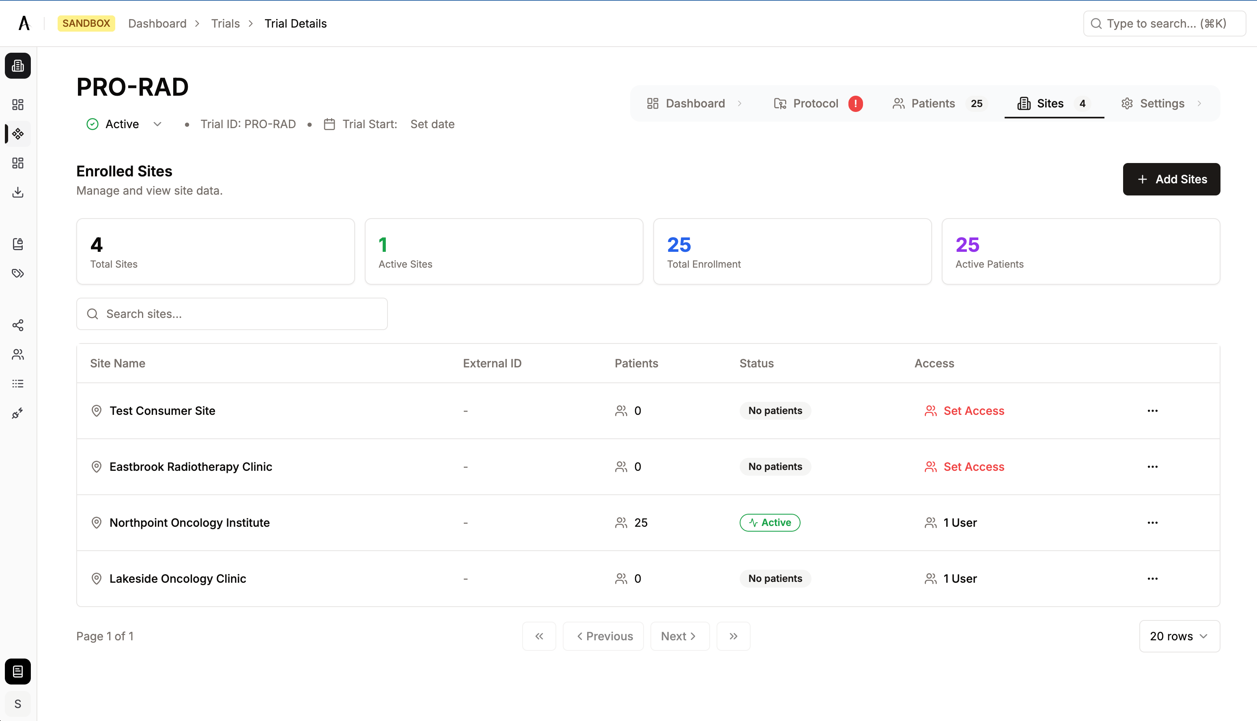Click the Protocol red alert badge
Viewport: 1257px width, 721px height.
[x=855, y=103]
